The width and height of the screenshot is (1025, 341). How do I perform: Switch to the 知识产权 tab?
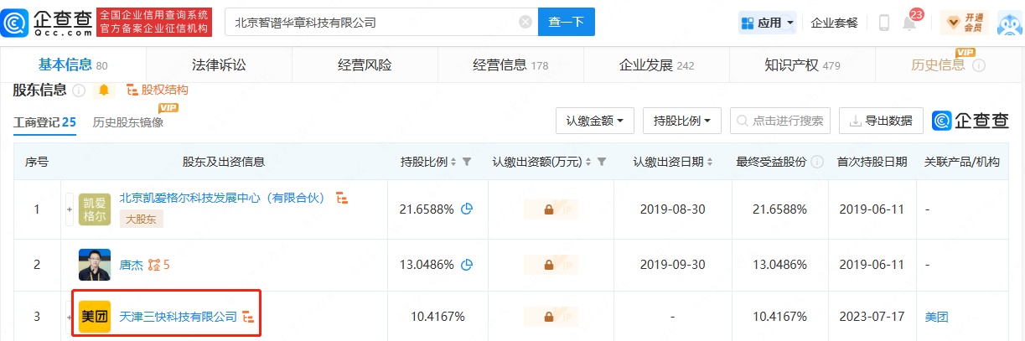[802, 65]
